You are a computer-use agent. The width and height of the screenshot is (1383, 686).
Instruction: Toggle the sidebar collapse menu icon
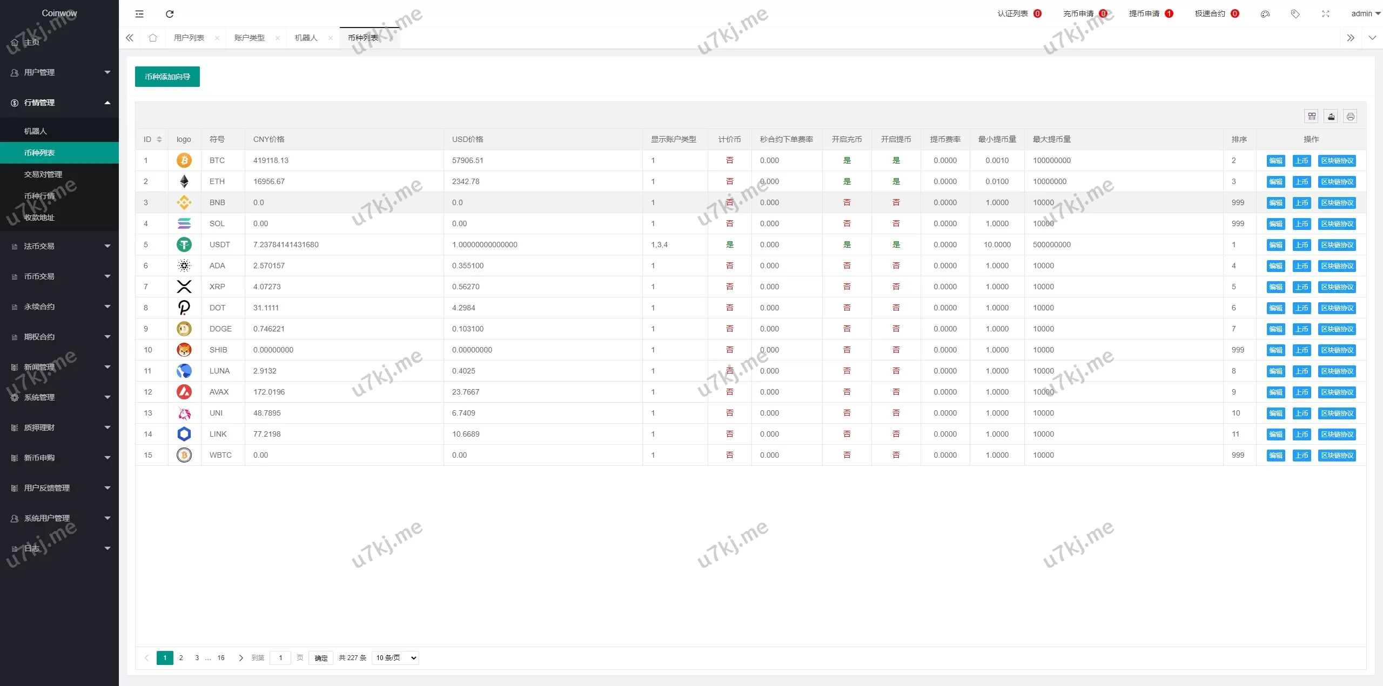[139, 14]
